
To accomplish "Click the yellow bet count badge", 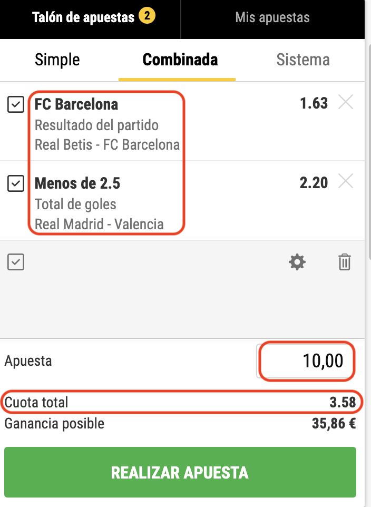I will point(147,17).
